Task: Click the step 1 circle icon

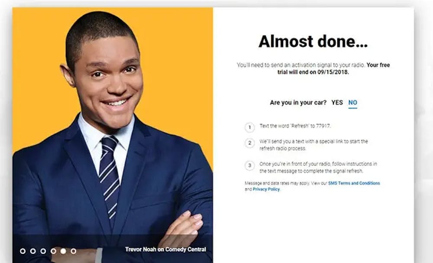Action: click(250, 127)
